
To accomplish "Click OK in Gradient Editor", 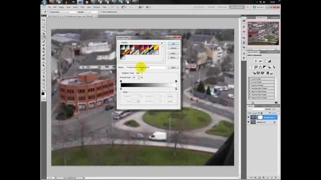I will (x=173, y=44).
